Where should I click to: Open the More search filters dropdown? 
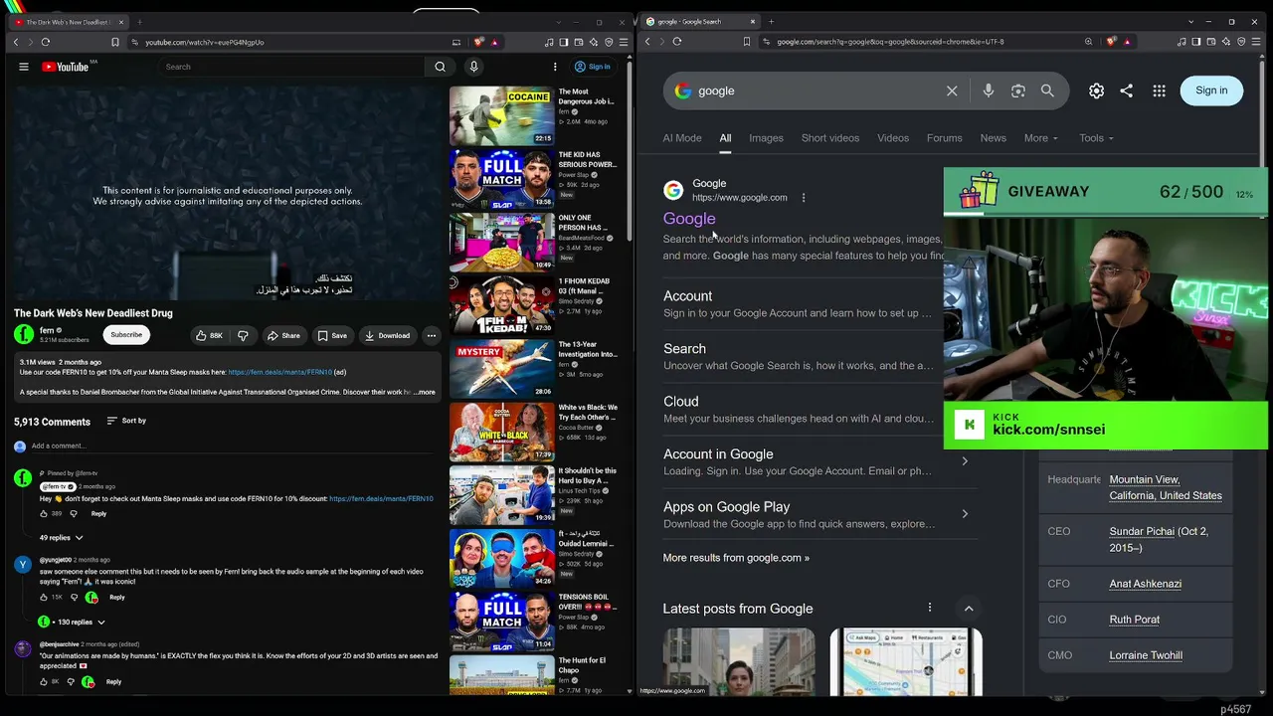pyautogui.click(x=1040, y=138)
